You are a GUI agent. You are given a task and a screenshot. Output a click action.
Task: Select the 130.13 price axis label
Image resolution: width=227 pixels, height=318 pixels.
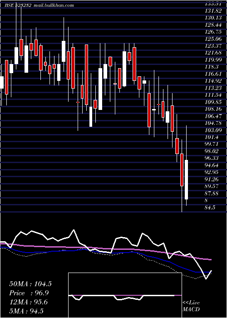[x=213, y=18]
